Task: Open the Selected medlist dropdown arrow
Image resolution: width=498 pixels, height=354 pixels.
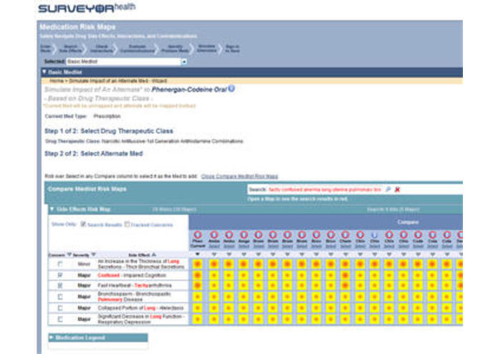Action: coord(184,62)
